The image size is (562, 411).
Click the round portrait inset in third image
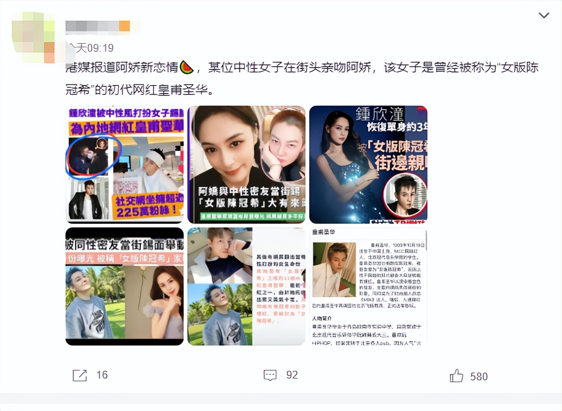[405, 194]
